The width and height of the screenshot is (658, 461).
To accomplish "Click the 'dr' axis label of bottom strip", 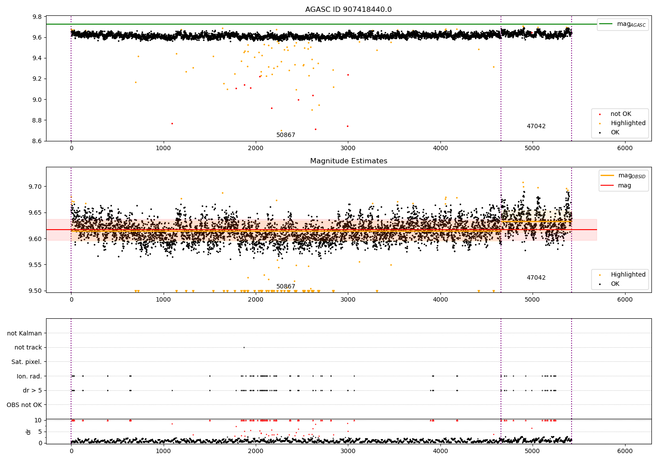I will click(29, 432).
